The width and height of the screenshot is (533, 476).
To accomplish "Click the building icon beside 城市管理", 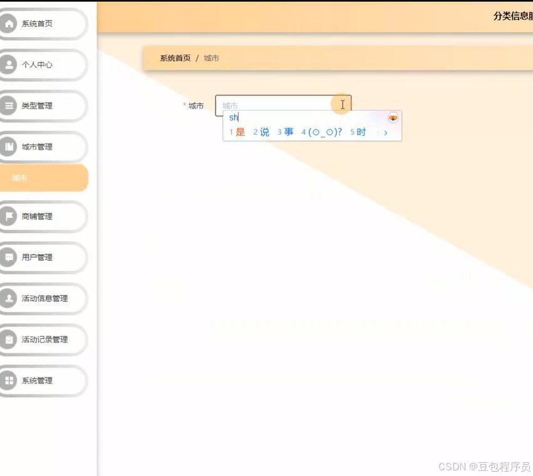I will 8,147.
